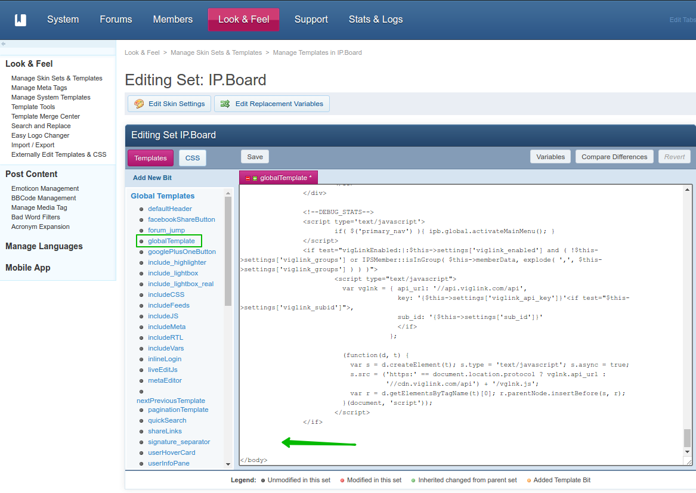696x493 pixels.
Task: Open Manage System Templates link
Action: click(51, 97)
